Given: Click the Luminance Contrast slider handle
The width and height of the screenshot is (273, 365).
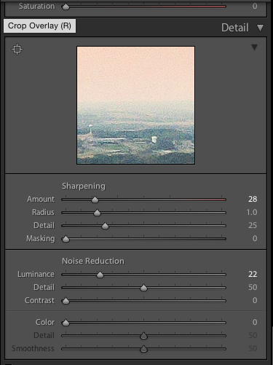Looking at the screenshot, I should (x=66, y=301).
